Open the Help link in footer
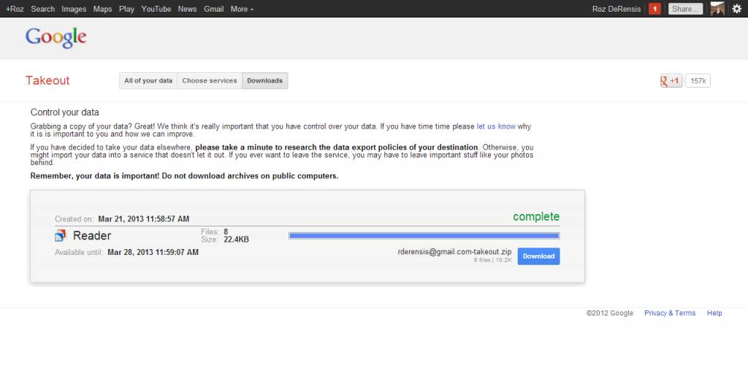The width and height of the screenshot is (748, 371). 714,313
